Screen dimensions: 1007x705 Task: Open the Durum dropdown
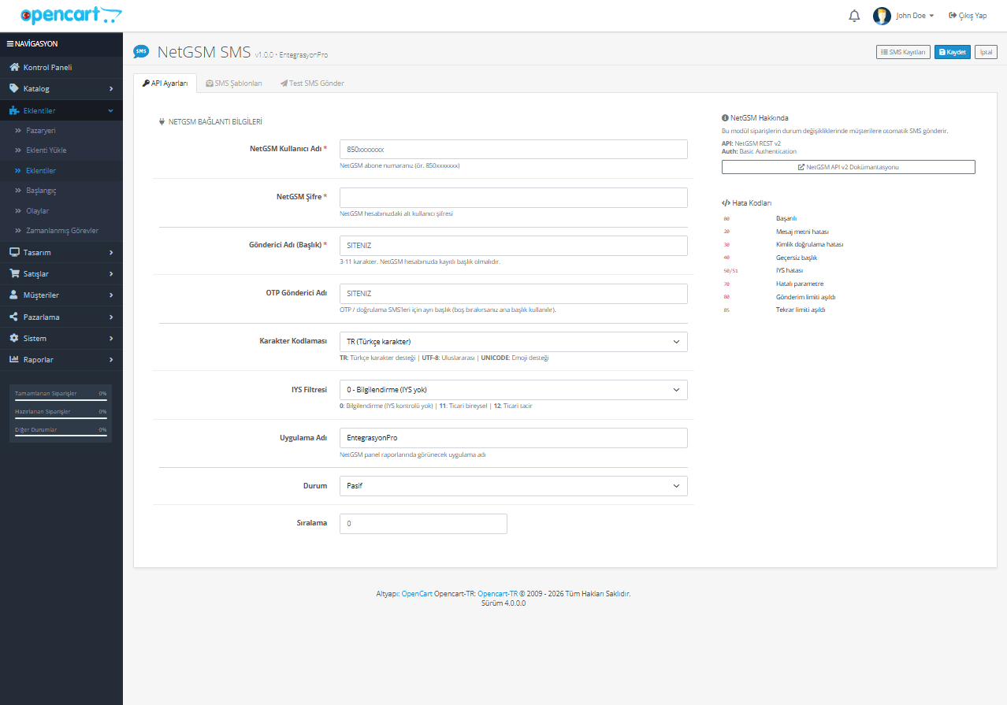click(514, 486)
